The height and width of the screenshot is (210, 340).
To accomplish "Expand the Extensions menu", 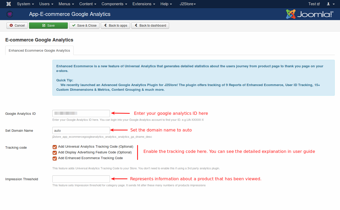I will [x=144, y=4].
